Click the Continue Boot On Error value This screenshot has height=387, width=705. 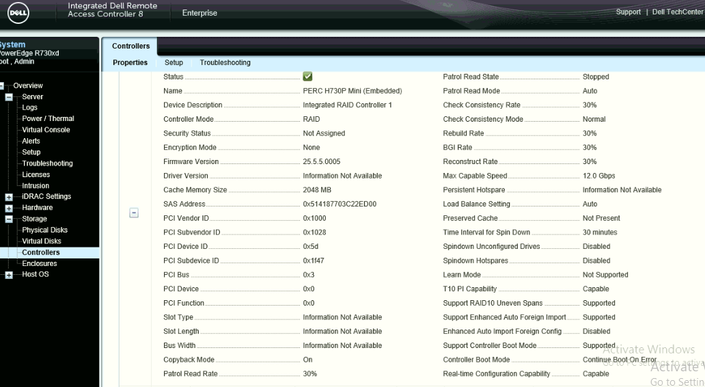point(620,360)
